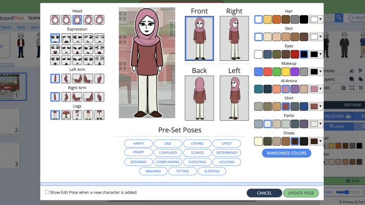This screenshot has width=365, height=205.
Task: Pick the black Hair swatch
Action: [304, 19]
